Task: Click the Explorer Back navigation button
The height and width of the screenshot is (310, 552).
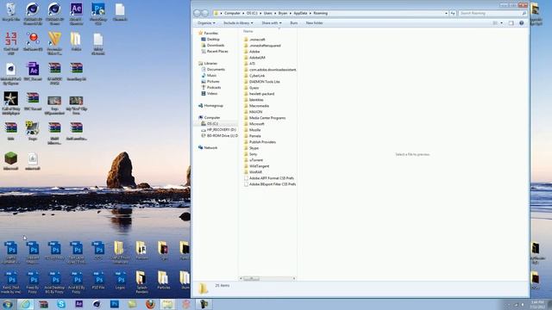Action: (198, 14)
